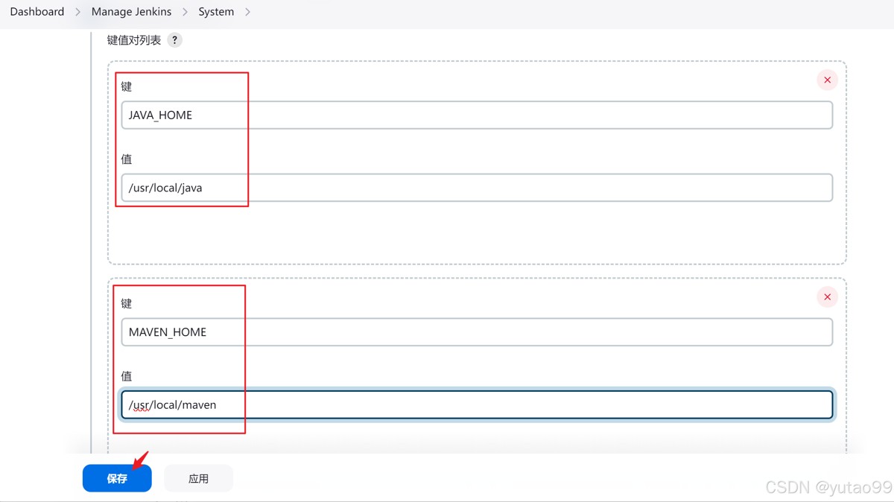Go to the Dashboard breadcrumb
The height and width of the screenshot is (502, 894).
37,12
